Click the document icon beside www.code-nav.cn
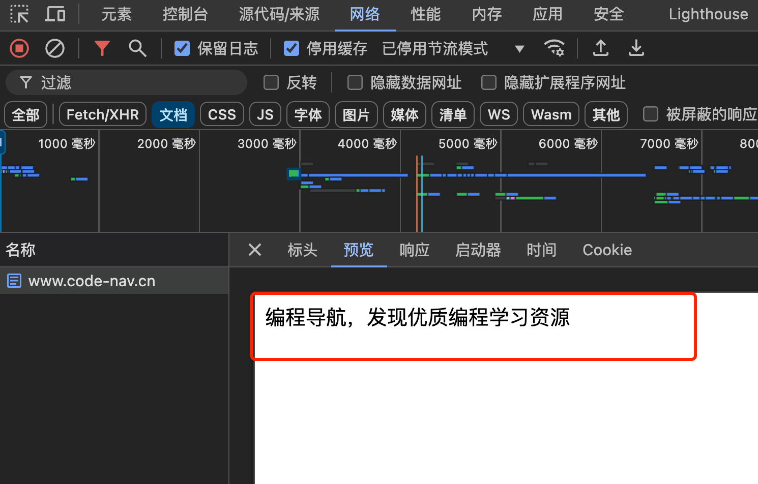758x484 pixels. click(x=14, y=281)
